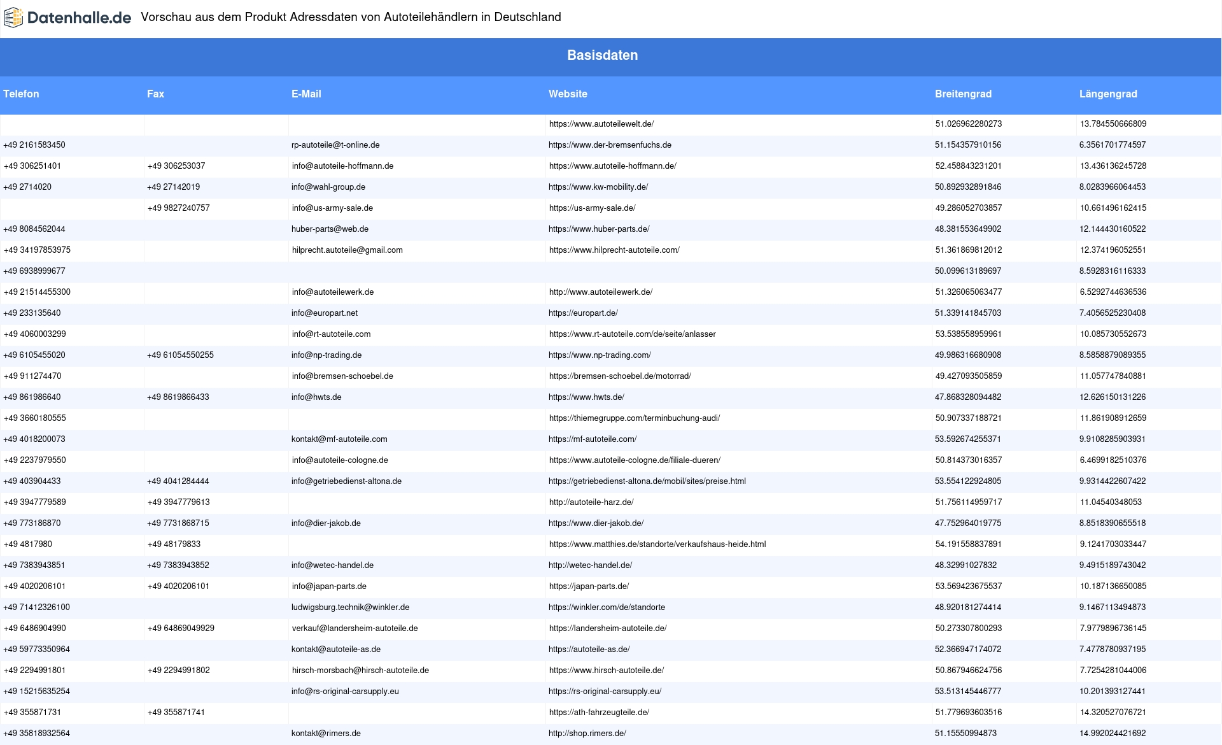Click the Fax column header
The width and height of the screenshot is (1222, 745).
pyautogui.click(x=155, y=94)
